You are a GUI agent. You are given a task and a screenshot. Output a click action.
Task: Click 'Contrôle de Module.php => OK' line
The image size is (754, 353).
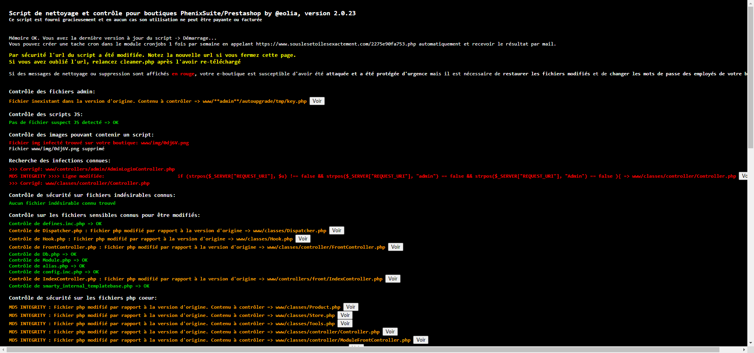click(x=48, y=260)
